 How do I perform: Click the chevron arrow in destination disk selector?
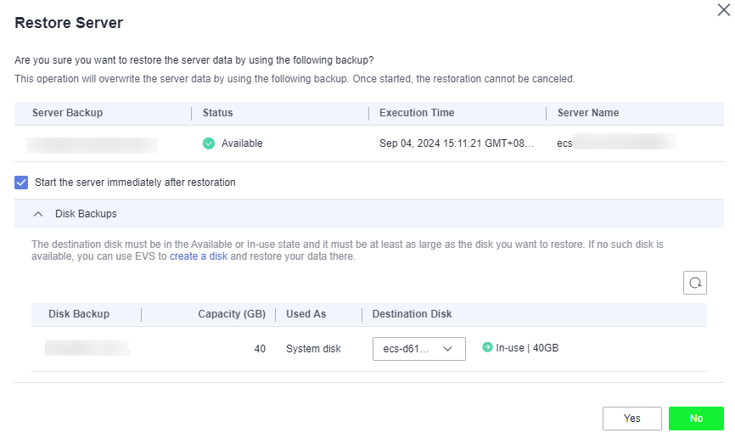tap(447, 348)
